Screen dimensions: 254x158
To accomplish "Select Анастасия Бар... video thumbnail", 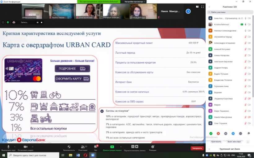I will (89, 11).
